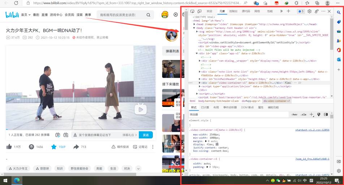Screen dimensions: 344x185
Task: Switch to the 已计算 styles sub-tab
Action: coord(205,107)
